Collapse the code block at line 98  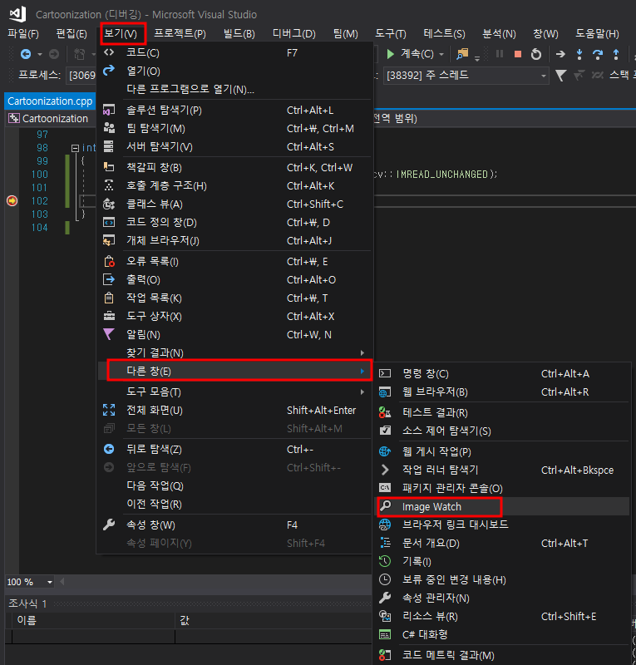75,148
